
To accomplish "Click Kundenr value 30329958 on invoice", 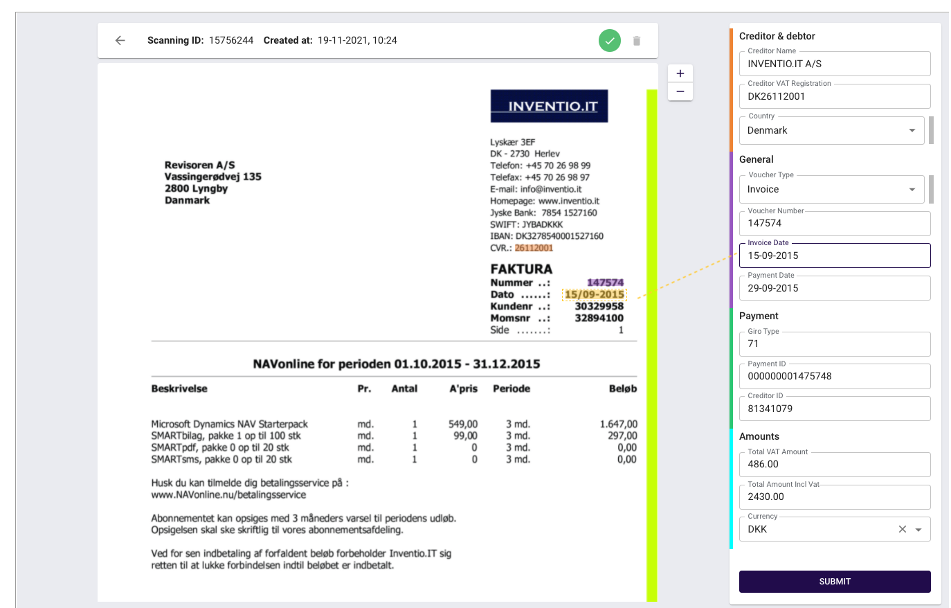I will (599, 306).
